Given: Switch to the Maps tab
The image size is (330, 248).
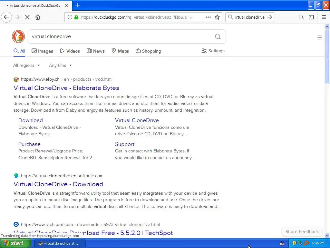Looking at the screenshot, I should (120, 51).
